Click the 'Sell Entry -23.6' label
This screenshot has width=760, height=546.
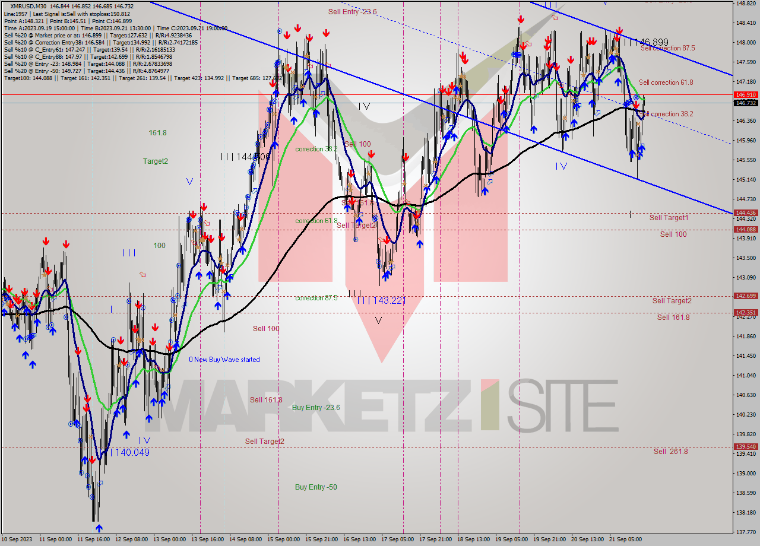click(352, 11)
